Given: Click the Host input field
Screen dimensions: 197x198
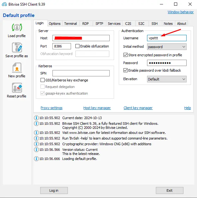Looking at the screenshot, I should (81, 38).
